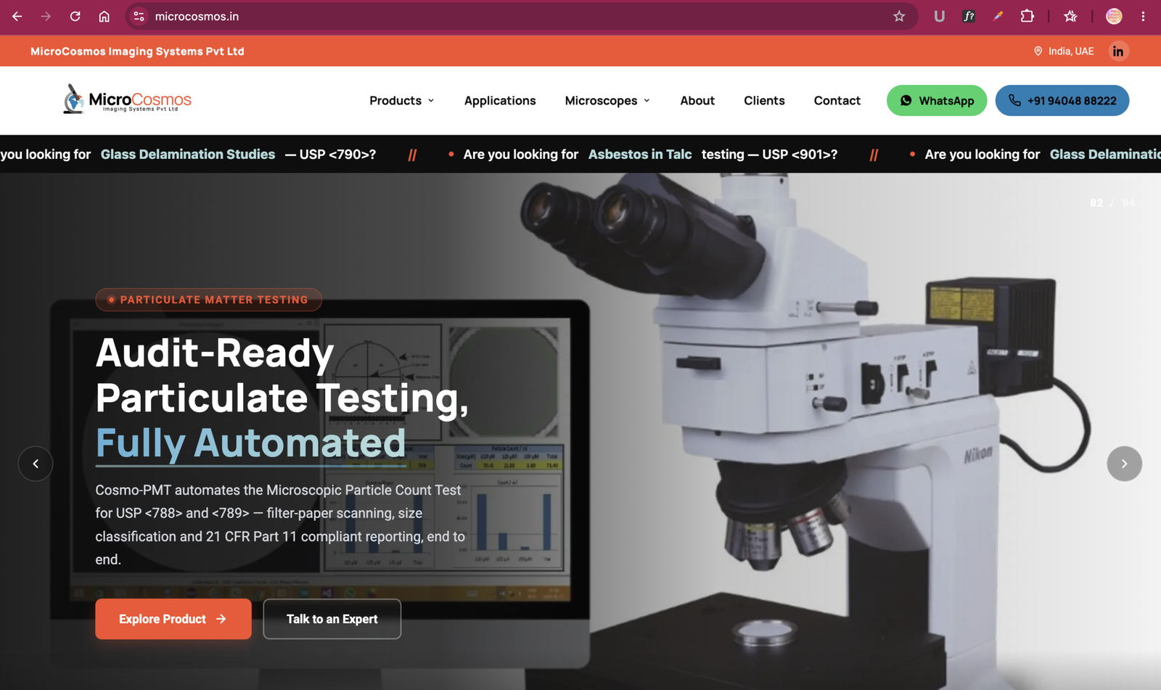Expand the Microscopes dropdown menu
This screenshot has width=1161, height=690.
pos(607,101)
